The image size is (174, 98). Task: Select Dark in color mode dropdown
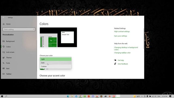click(55, 63)
